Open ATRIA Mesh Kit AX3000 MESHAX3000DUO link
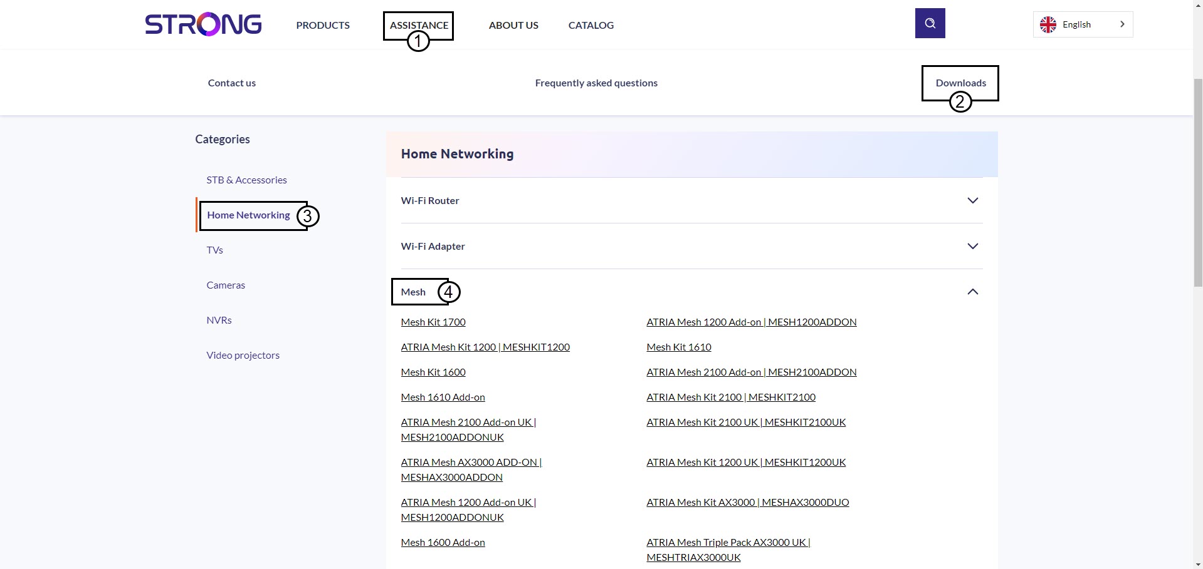The image size is (1203, 569). coord(747,502)
